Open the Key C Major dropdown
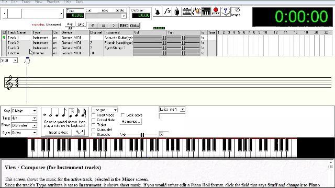The width and height of the screenshot is (335, 188). tap(35, 111)
